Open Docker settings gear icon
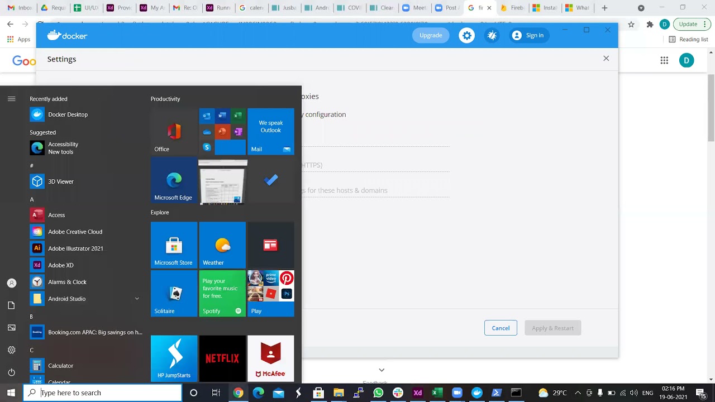 pyautogui.click(x=467, y=35)
